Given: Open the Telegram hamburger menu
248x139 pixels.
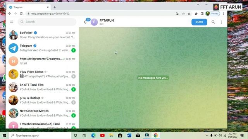Looking at the screenshot, I should [12, 22].
